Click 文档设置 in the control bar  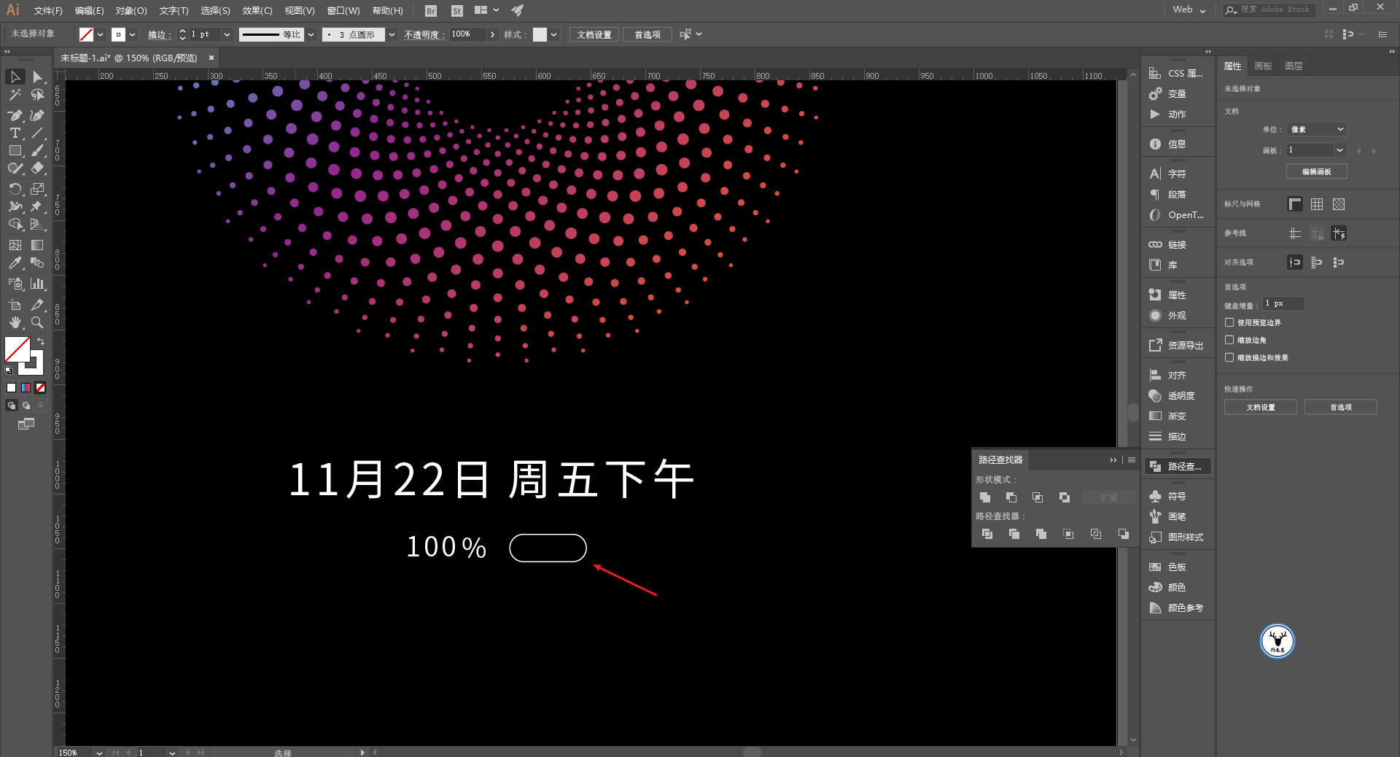[x=594, y=34]
